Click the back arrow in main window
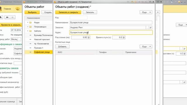Image resolution: width=187 pixels, height=105 pixels. click(7, 17)
